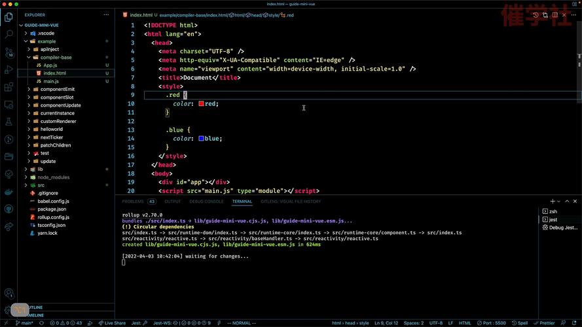
Task: Click Spaces: 2 indentation setting
Action: [x=414, y=323]
